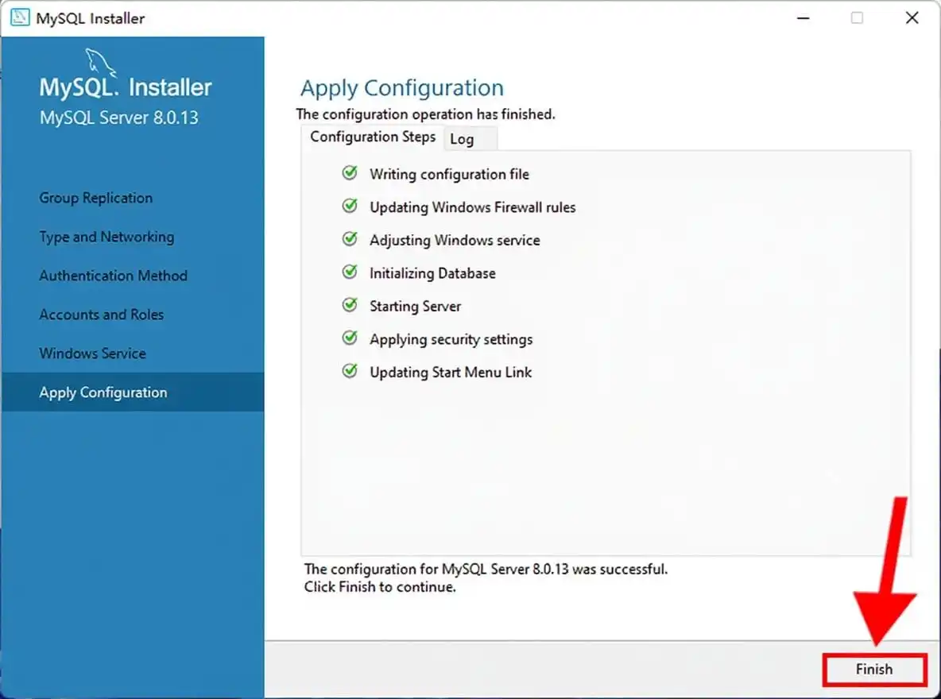Screen dimensions: 941x699
Task: Select Windows Service sidebar item
Action: (x=92, y=353)
